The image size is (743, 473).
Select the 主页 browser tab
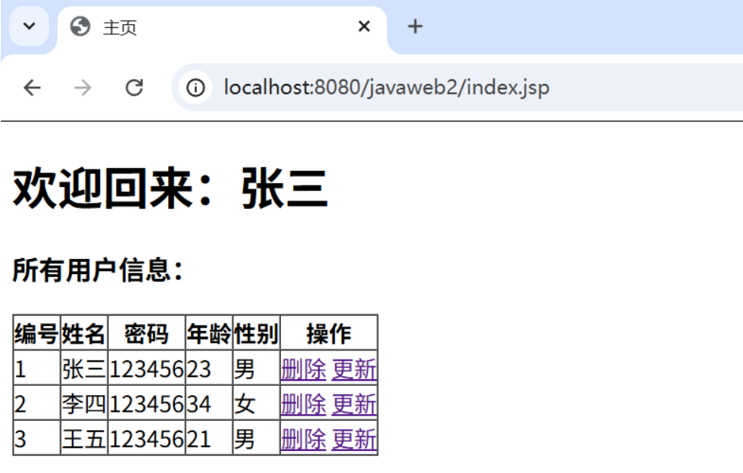(222, 27)
